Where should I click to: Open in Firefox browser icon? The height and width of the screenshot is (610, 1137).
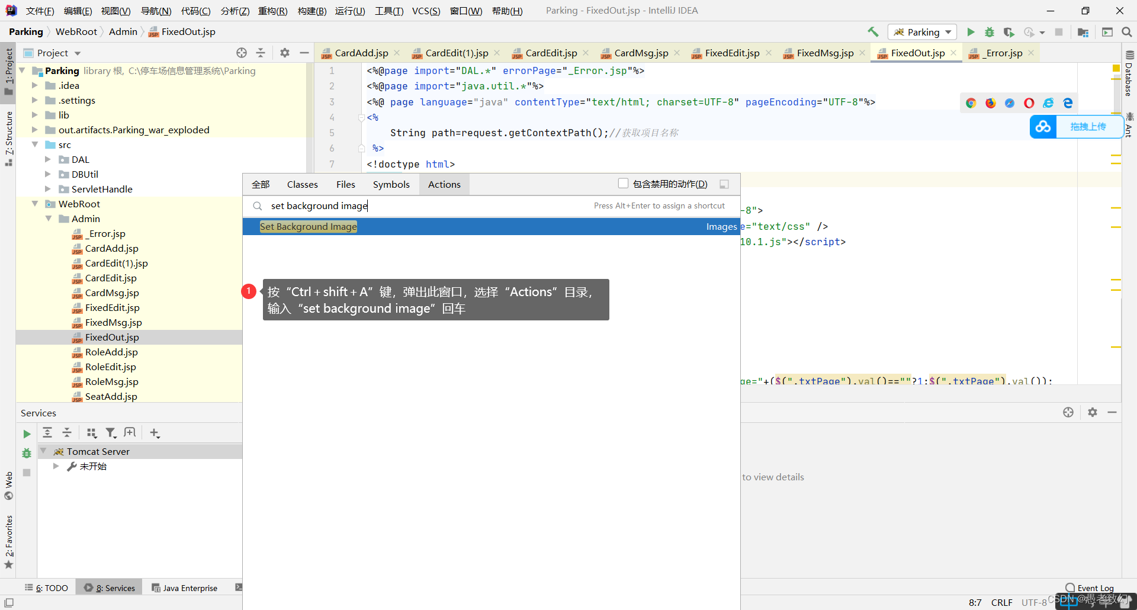(991, 103)
